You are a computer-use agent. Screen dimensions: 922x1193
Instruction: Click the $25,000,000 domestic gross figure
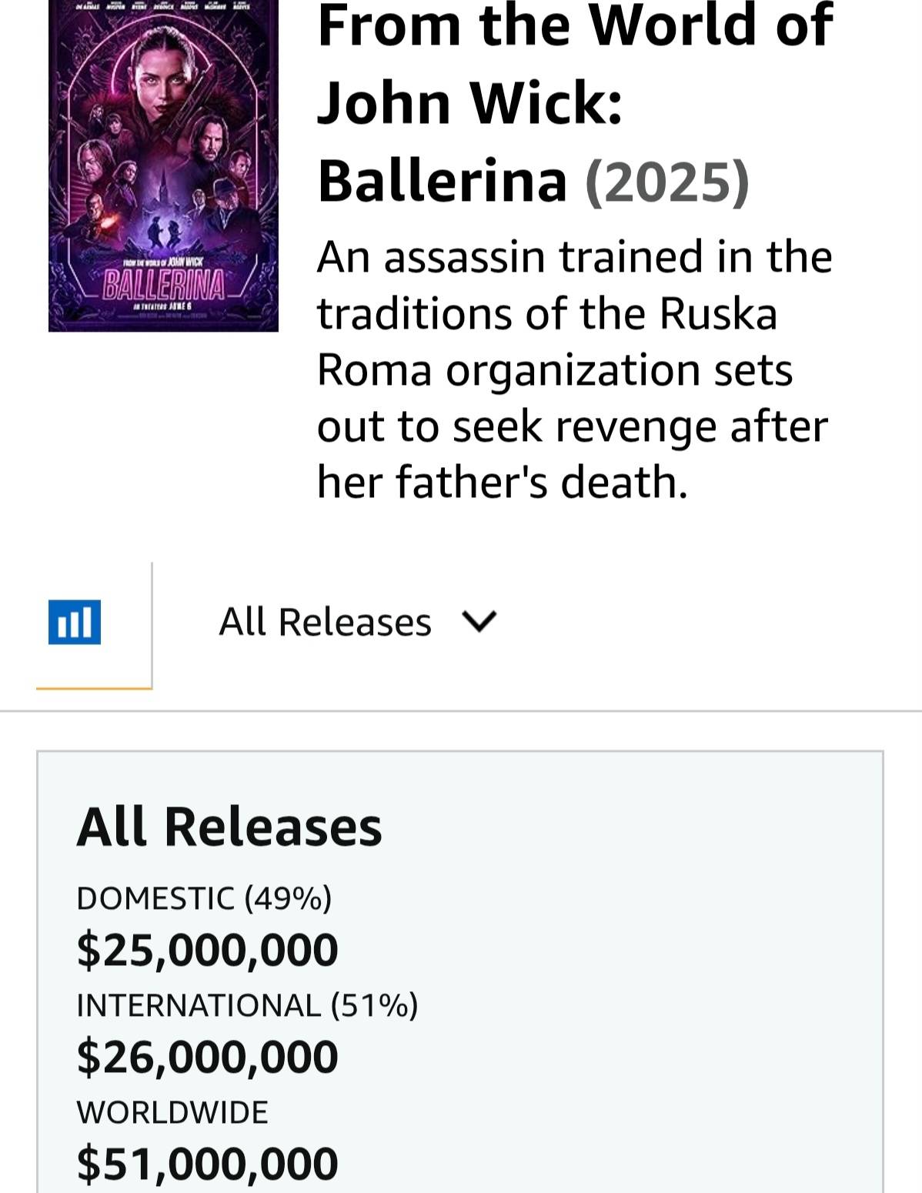[x=207, y=949]
